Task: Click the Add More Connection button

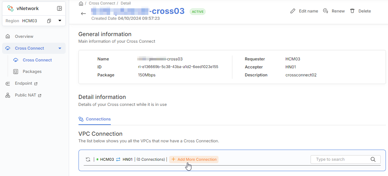Action: pos(194,159)
